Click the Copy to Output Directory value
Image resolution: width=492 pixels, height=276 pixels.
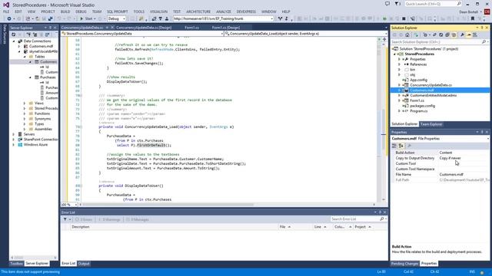tap(464, 158)
